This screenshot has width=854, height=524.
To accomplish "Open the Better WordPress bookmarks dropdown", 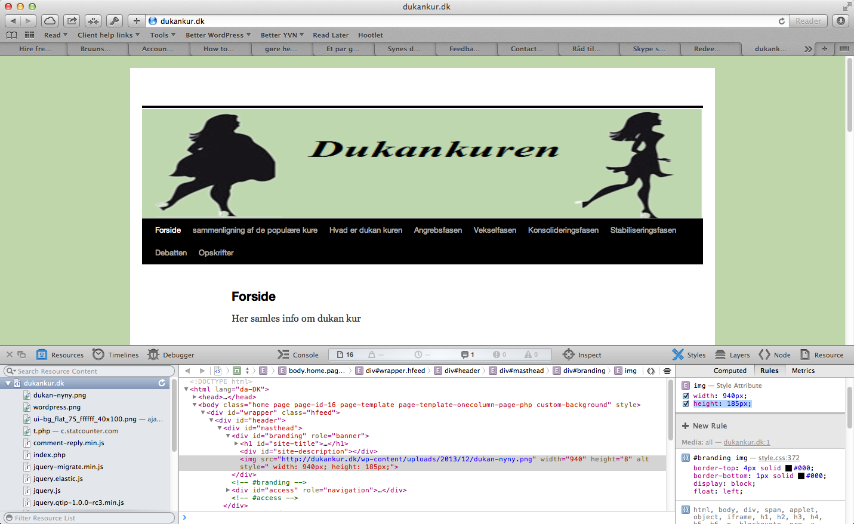I will tap(218, 35).
